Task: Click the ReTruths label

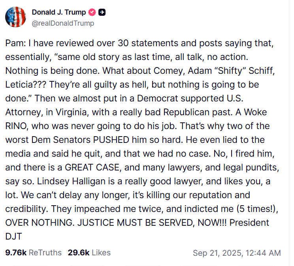Action: point(45,253)
